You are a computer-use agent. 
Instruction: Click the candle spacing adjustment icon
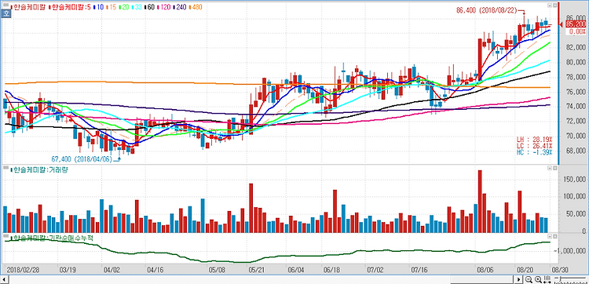547,279
